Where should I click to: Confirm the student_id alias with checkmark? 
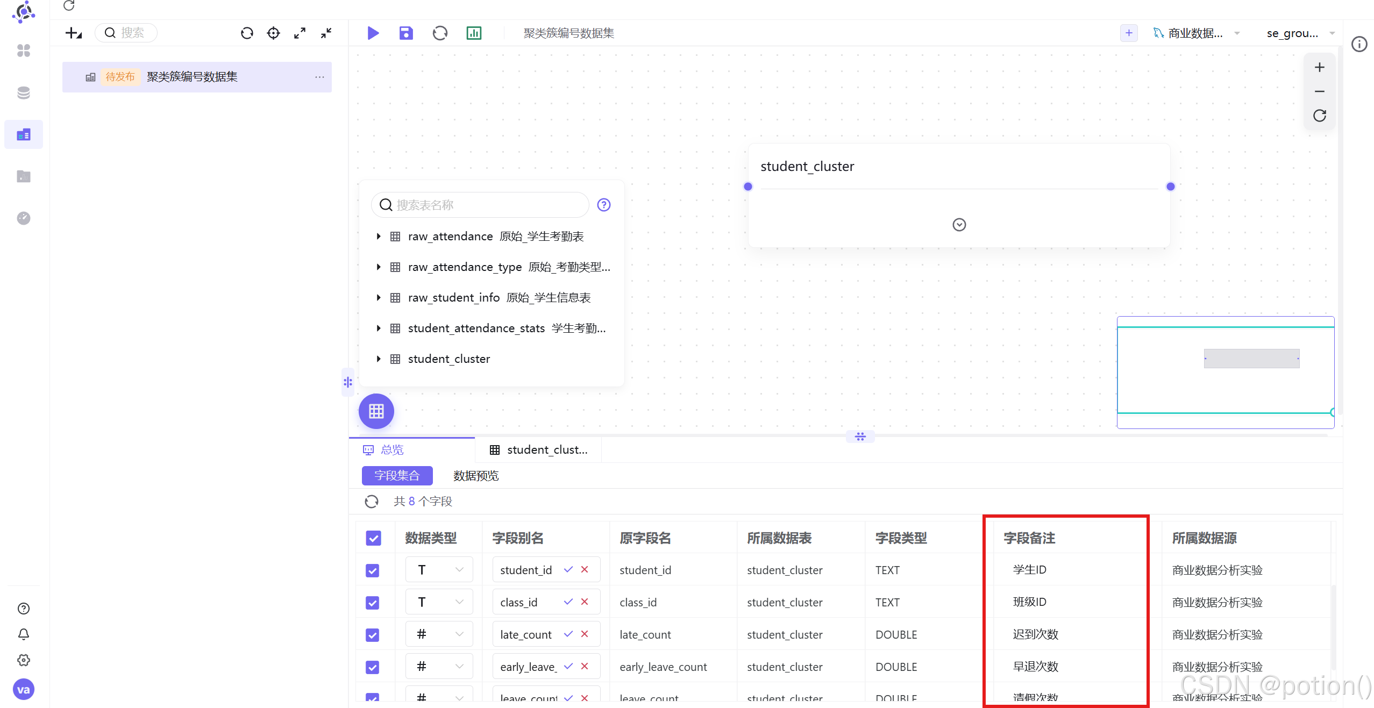click(x=568, y=570)
